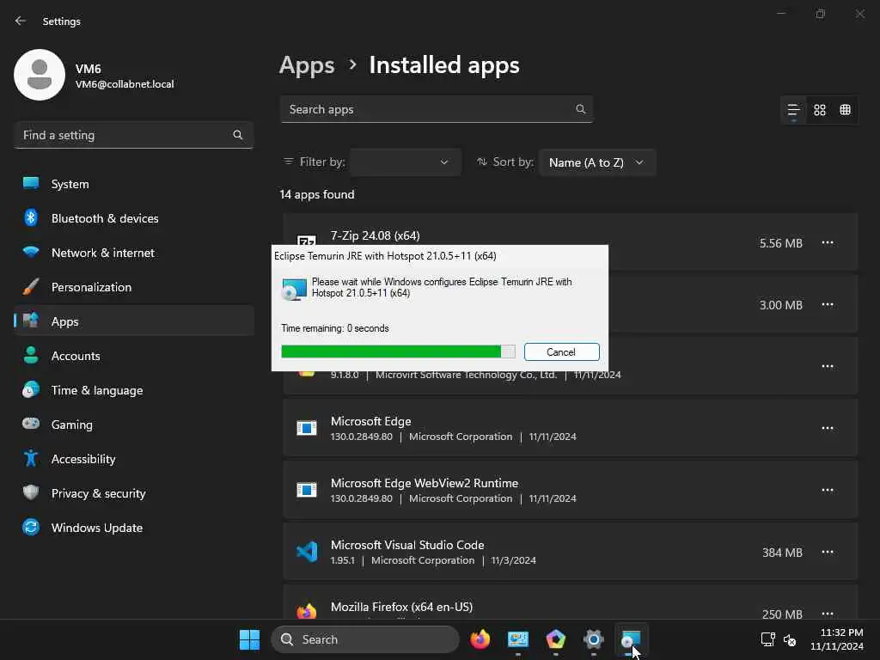The height and width of the screenshot is (660, 880).
Task: Open the Filter by dropdown
Action: pos(406,162)
